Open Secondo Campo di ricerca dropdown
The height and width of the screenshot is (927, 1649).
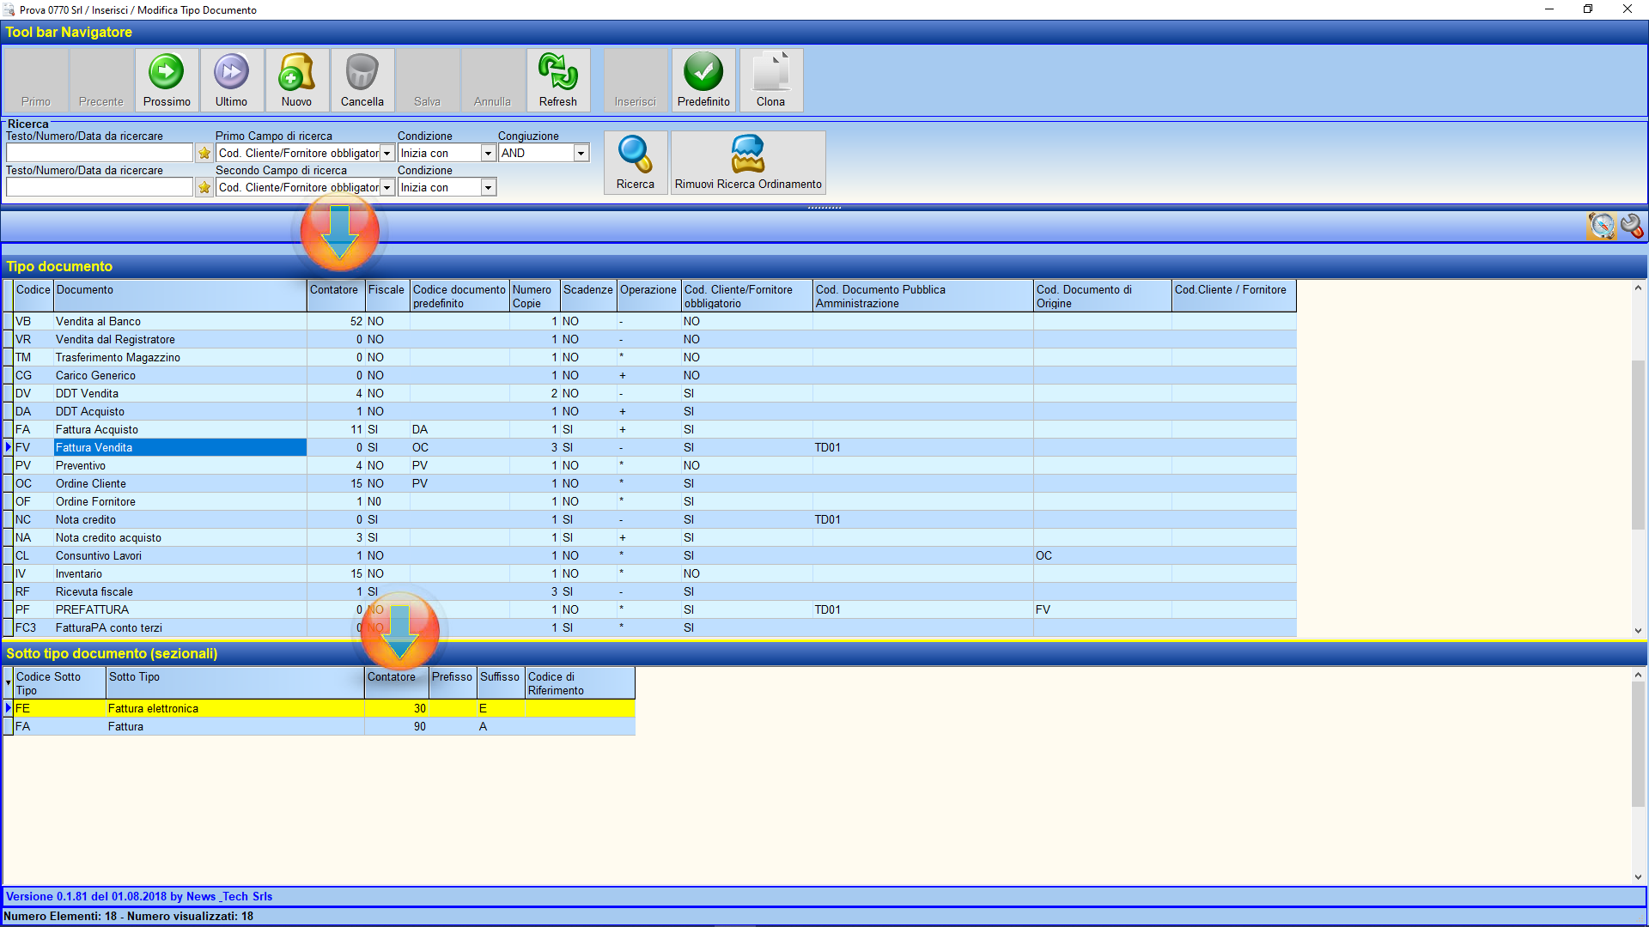[386, 187]
